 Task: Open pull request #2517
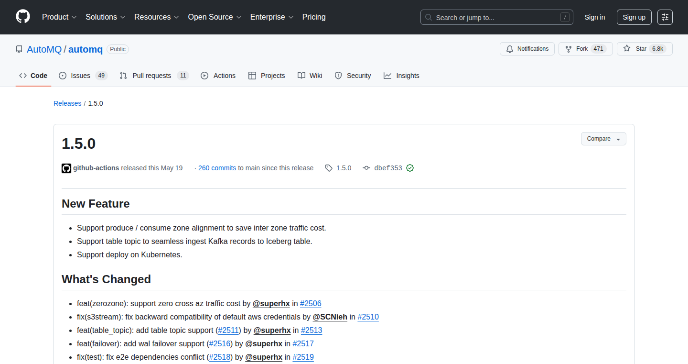[303, 343]
